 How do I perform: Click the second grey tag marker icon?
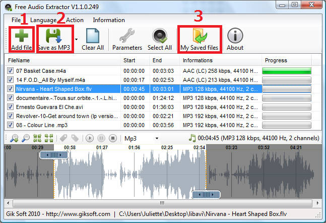pyautogui.click(x=75, y=138)
